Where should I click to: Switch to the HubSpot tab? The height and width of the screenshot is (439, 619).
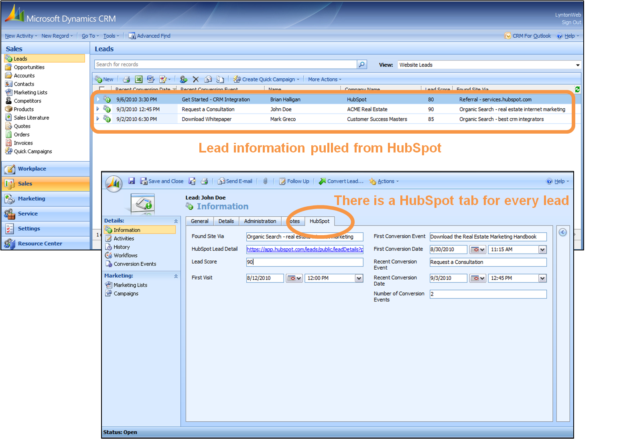319,221
